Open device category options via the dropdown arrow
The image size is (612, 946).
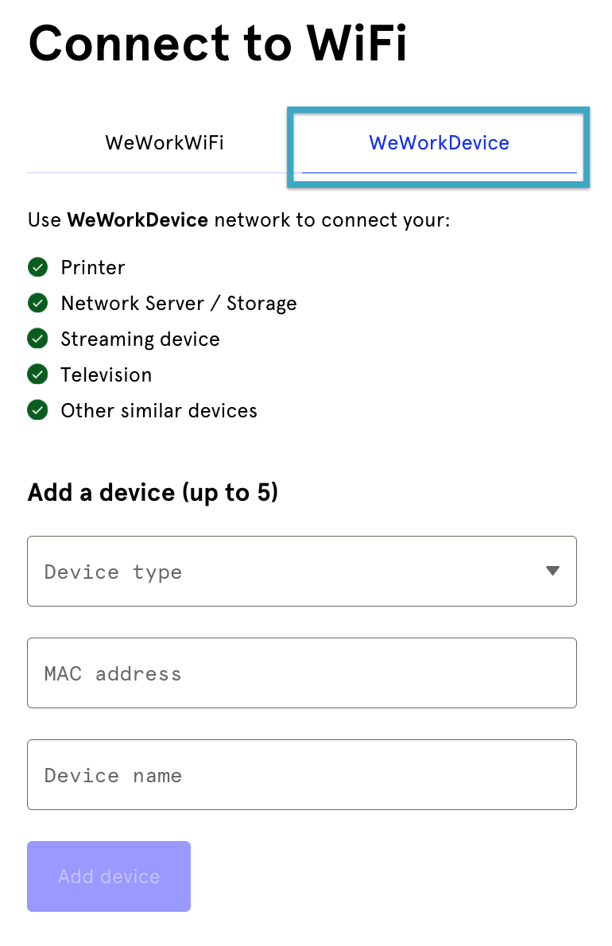click(x=552, y=571)
